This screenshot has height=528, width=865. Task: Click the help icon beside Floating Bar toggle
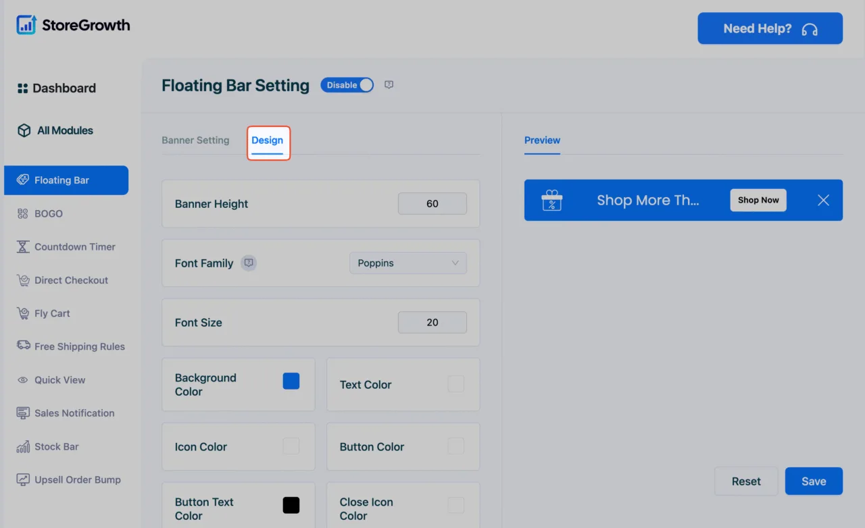(x=389, y=85)
